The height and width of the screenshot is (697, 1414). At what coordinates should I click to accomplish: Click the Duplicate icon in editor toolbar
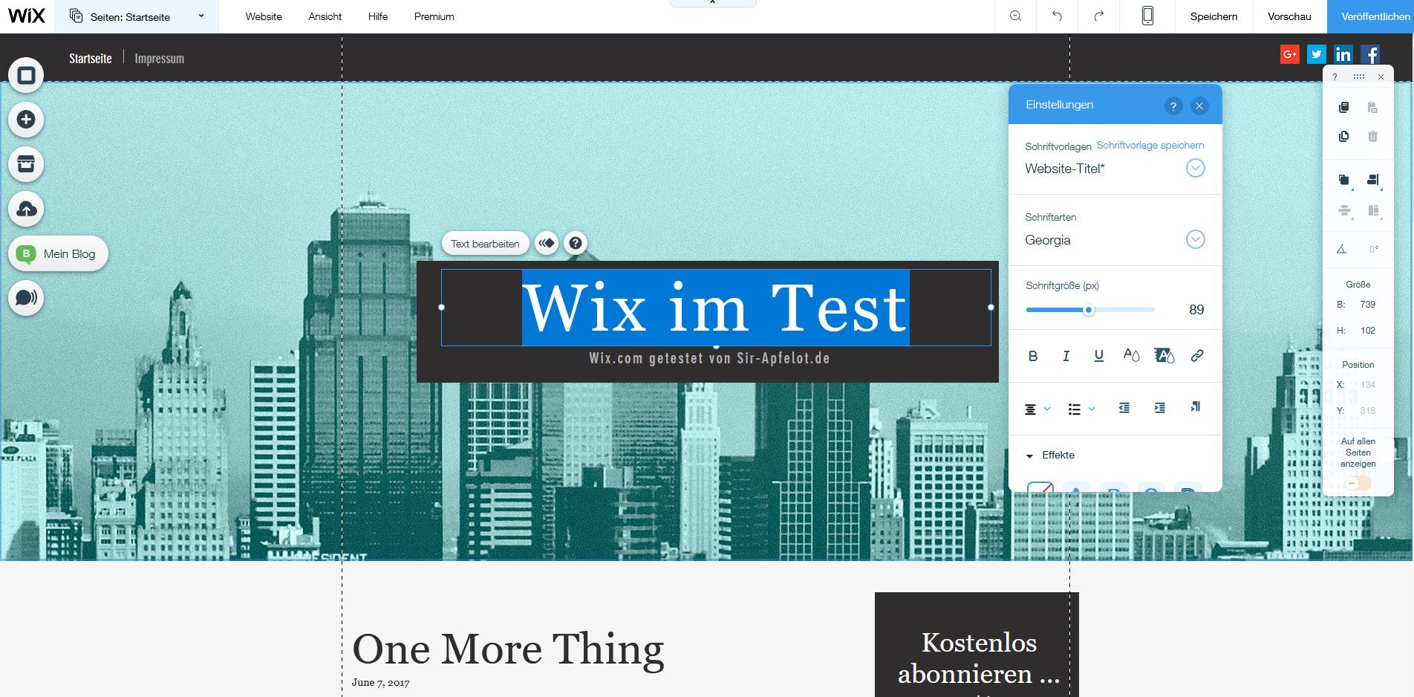1343,137
